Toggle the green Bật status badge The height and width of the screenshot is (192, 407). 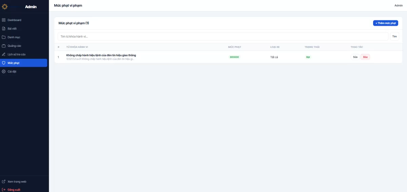(308, 57)
